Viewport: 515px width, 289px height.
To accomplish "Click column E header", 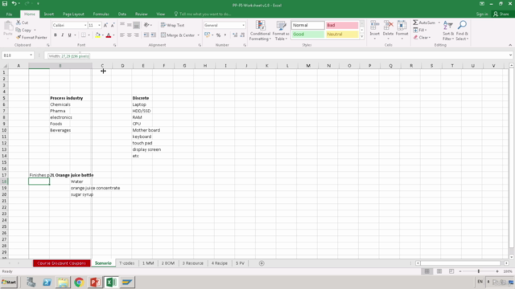I will point(143,66).
